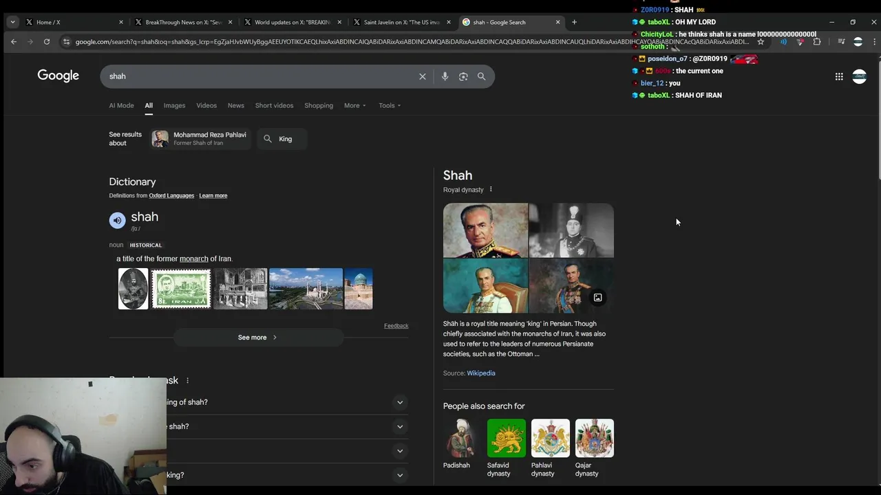The image size is (881, 495).
Task: Open the Padishah related search
Action: click(x=462, y=444)
